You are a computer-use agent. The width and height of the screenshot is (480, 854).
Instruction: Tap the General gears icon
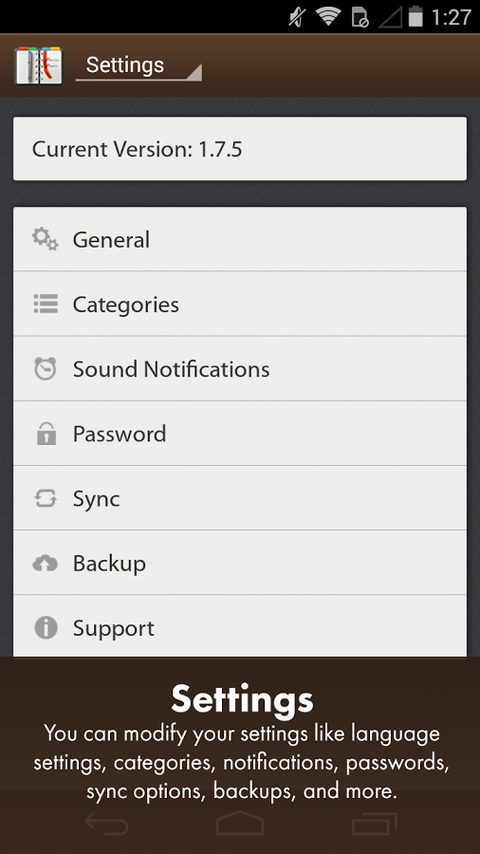click(46, 240)
